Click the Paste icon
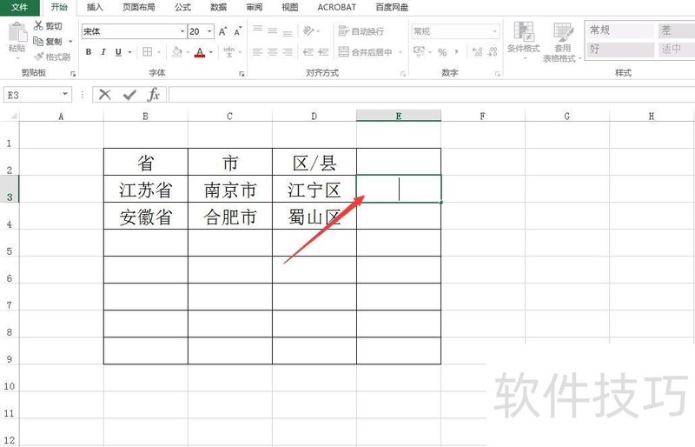Image resolution: width=695 pixels, height=447 pixels. tap(17, 33)
